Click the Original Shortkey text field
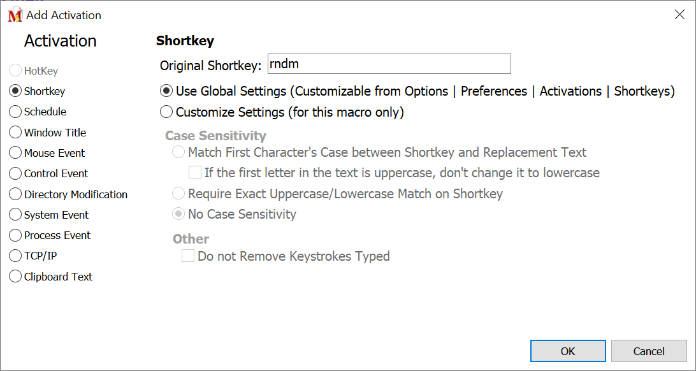Viewport: 696px width, 371px height. pyautogui.click(x=389, y=64)
